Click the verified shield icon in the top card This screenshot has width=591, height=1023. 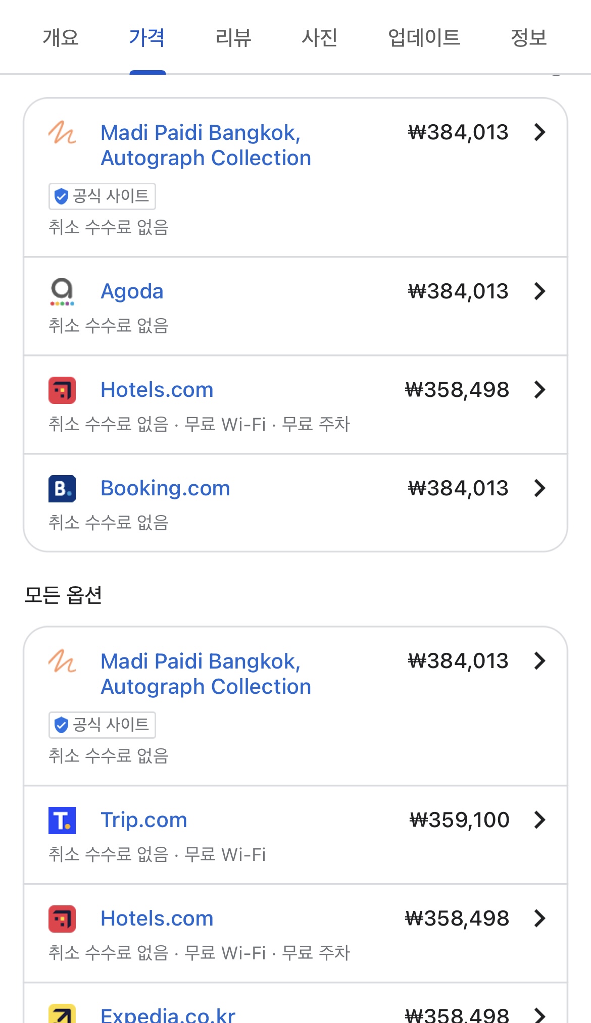62,196
